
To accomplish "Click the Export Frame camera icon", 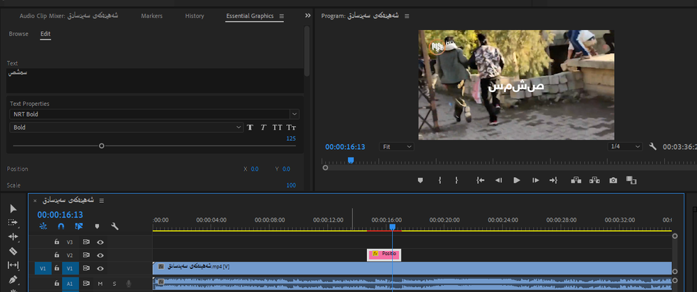I will (613, 180).
